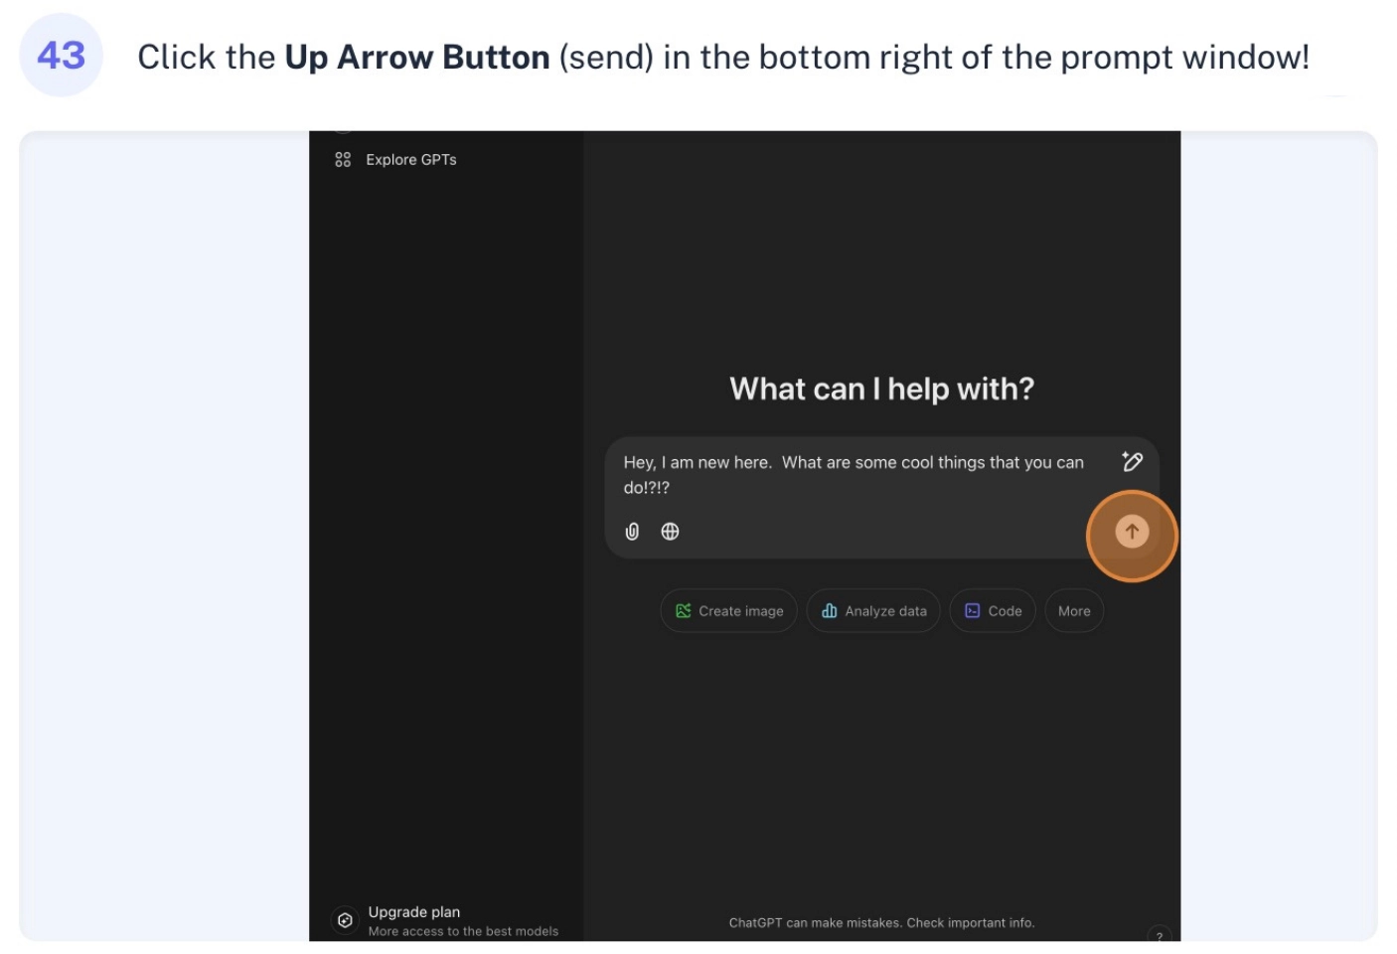Click the Analyze data chart icon
The width and height of the screenshot is (1397, 954).
pyautogui.click(x=830, y=611)
